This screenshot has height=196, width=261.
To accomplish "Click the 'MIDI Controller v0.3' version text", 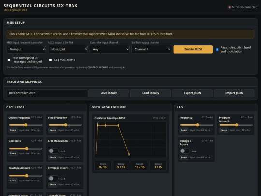I will 15,10.
